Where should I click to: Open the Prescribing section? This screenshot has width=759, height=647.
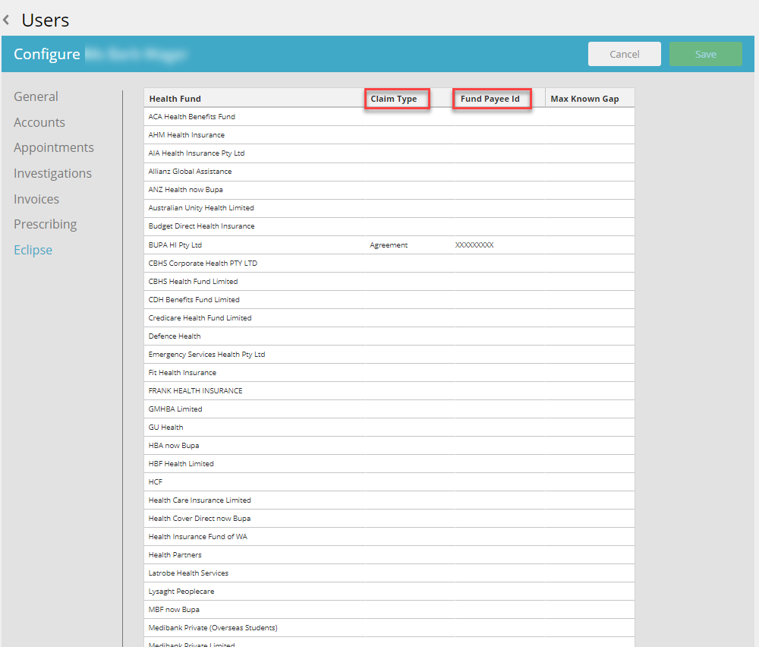pyautogui.click(x=45, y=224)
